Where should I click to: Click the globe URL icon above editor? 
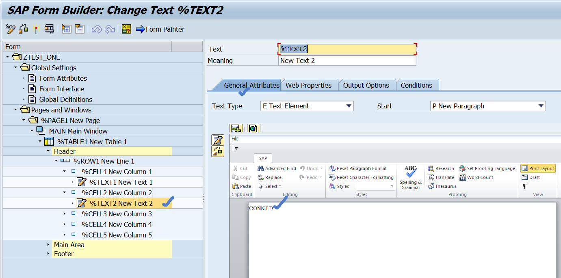point(253,129)
